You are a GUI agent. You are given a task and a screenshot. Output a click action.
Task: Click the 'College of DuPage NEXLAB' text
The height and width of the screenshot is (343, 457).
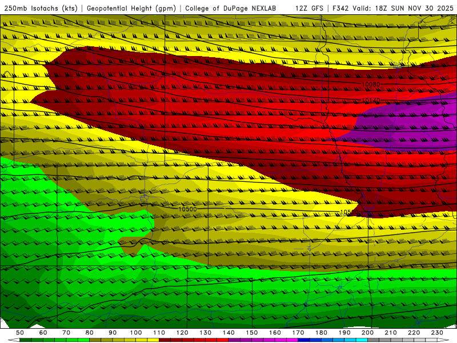tap(231, 9)
